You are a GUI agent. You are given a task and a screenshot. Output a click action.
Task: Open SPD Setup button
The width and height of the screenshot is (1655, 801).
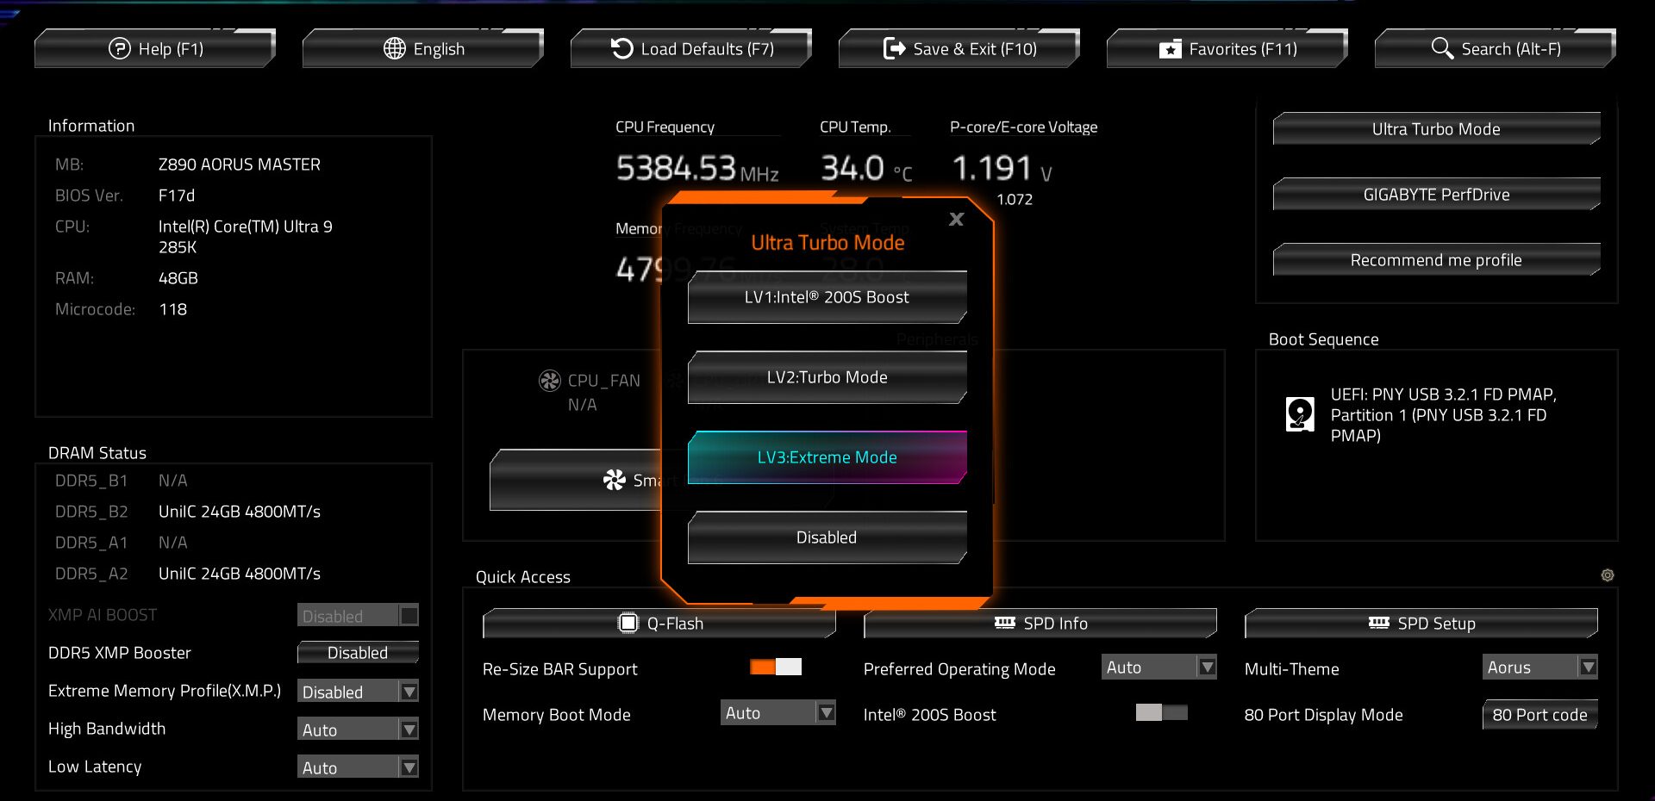(x=1421, y=623)
